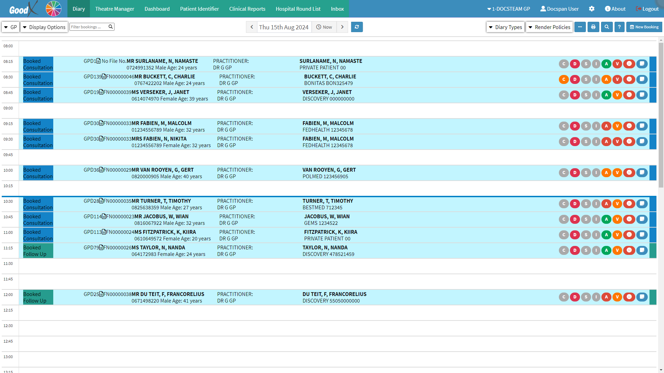This screenshot has height=373, width=664.
Task: Click file document icon beside GPD139 Buckett
Action: coord(104,77)
